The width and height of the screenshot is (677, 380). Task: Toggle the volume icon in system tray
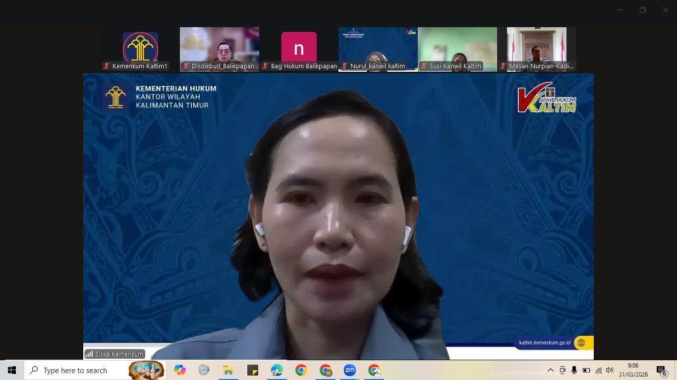610,370
